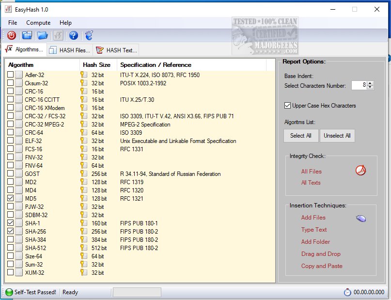Click the blue capsule icon beside Add Files

360,219
